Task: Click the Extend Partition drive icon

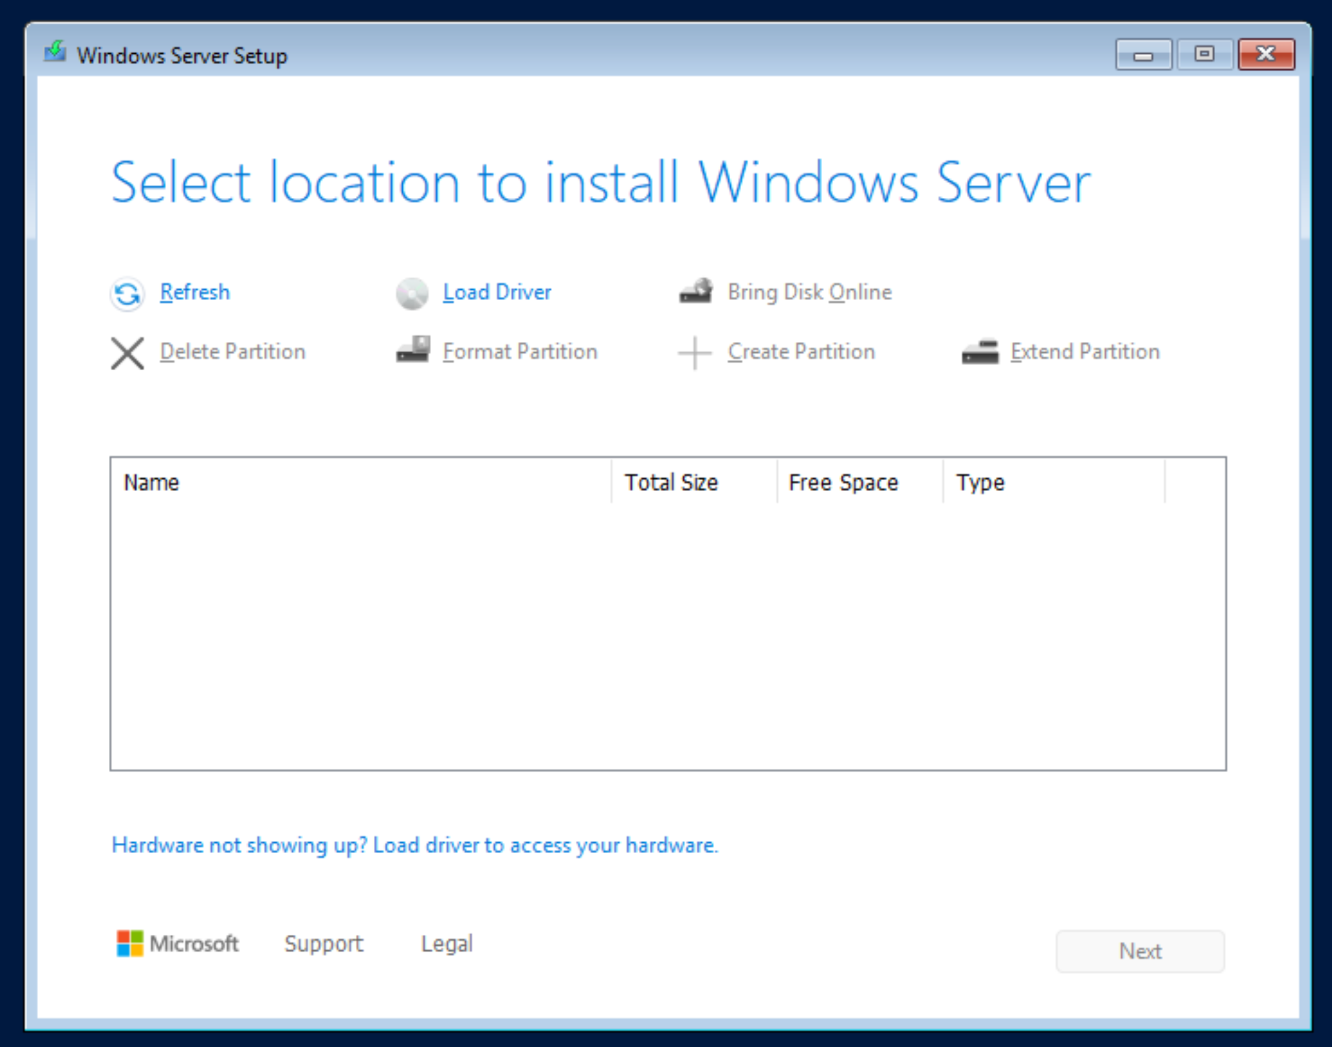Action: pos(980,352)
